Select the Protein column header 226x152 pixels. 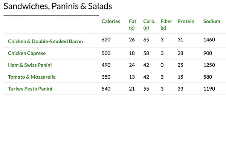pos(186,21)
